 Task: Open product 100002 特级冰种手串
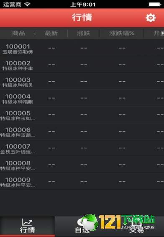point(82,65)
